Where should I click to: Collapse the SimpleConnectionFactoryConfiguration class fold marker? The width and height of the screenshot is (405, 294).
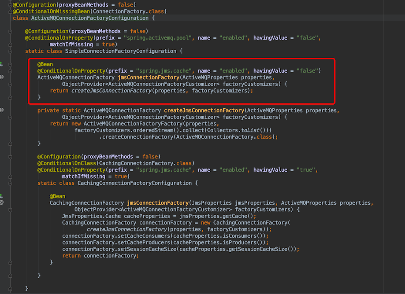[x=10, y=51]
